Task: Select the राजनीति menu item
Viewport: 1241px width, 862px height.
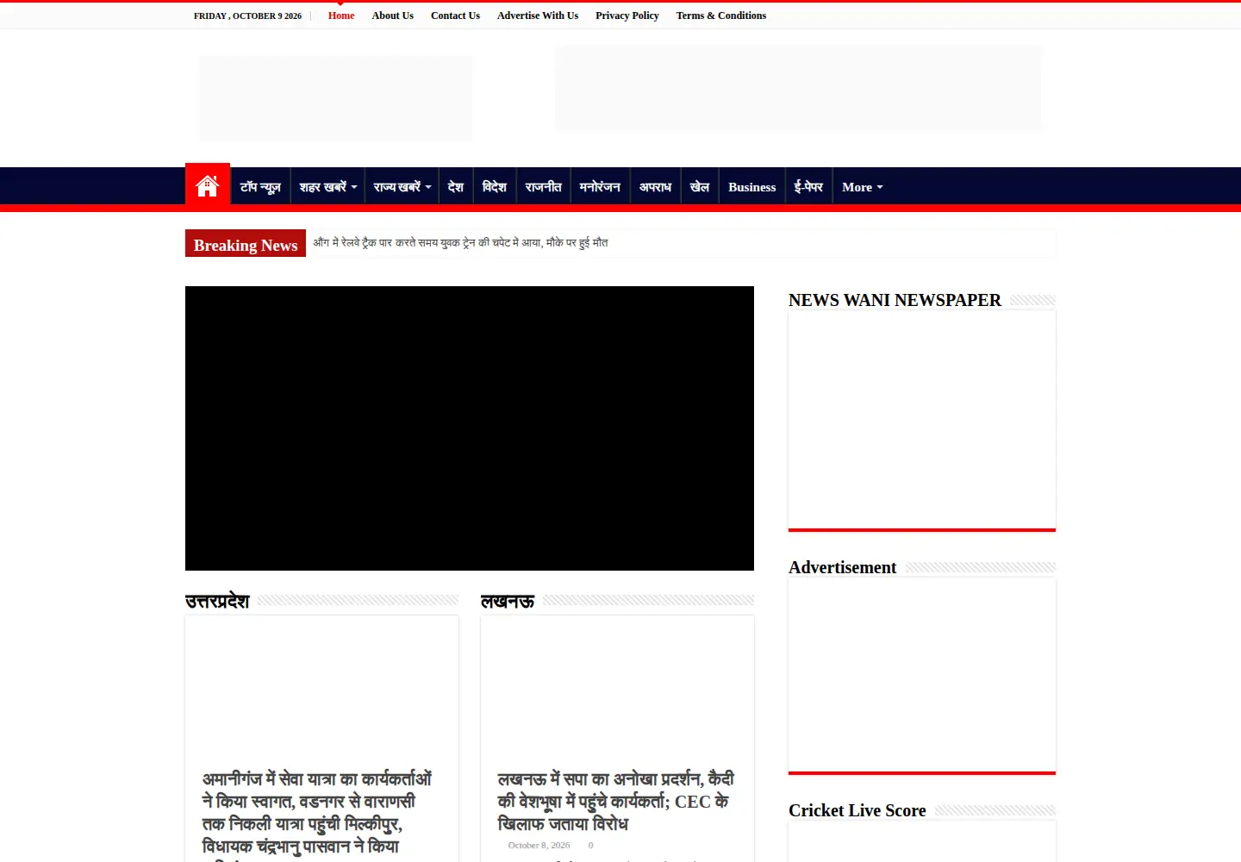Action: click(543, 186)
